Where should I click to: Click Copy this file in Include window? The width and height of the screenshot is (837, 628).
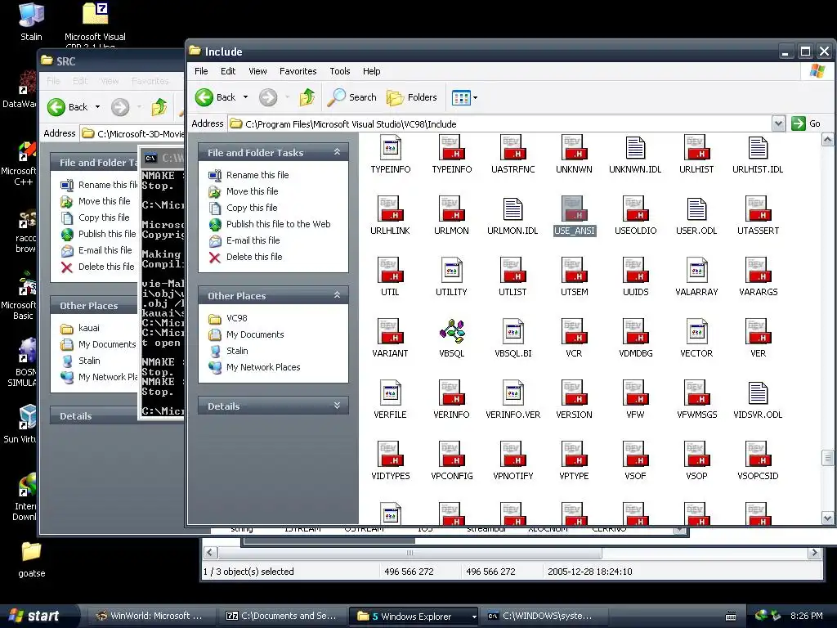[x=252, y=208]
